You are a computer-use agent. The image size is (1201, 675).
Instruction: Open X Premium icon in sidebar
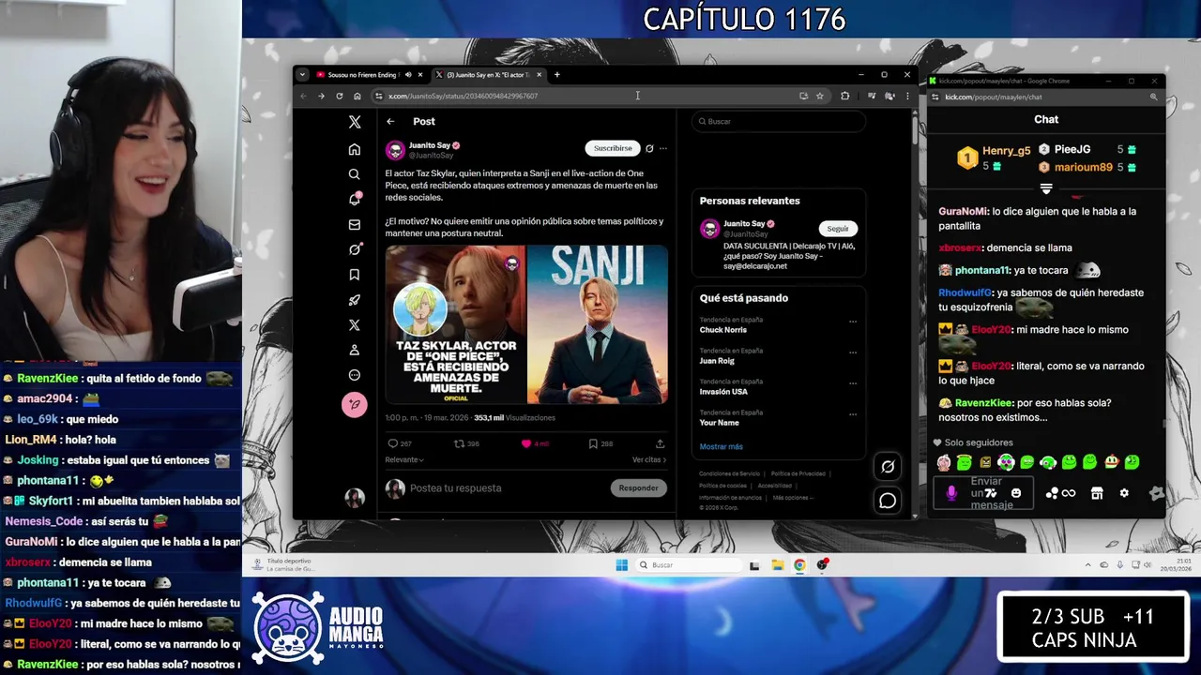tap(354, 324)
